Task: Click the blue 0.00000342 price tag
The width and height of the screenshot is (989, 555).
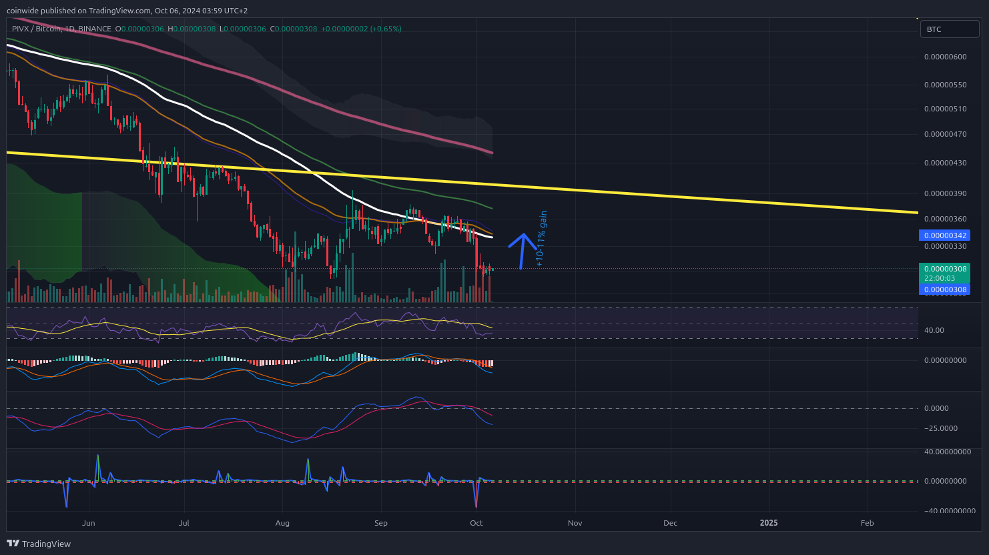Action: 944,235
